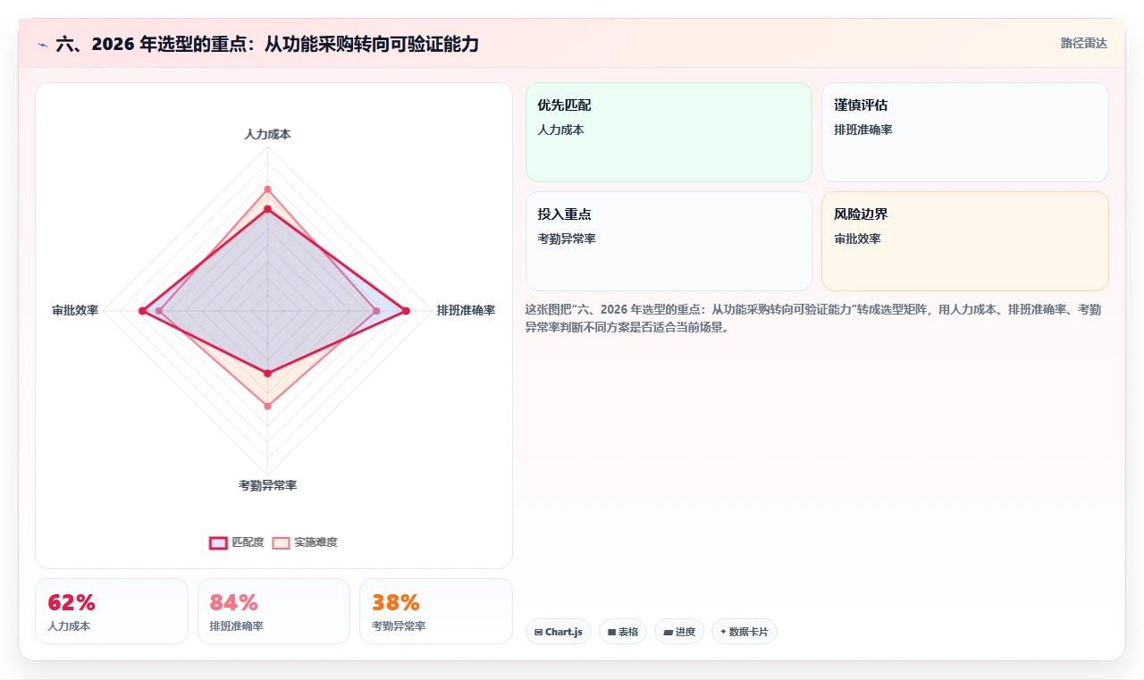Select the 62% 人力成本 stat card
The height and width of the screenshot is (680, 1144).
click(112, 611)
